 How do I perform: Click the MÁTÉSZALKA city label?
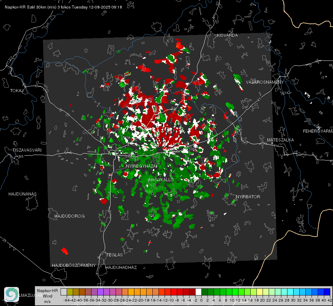(x=280, y=140)
